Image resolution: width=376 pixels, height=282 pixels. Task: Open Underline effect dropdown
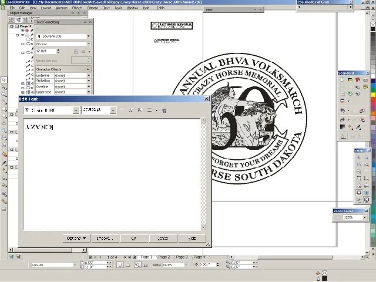[89, 75]
